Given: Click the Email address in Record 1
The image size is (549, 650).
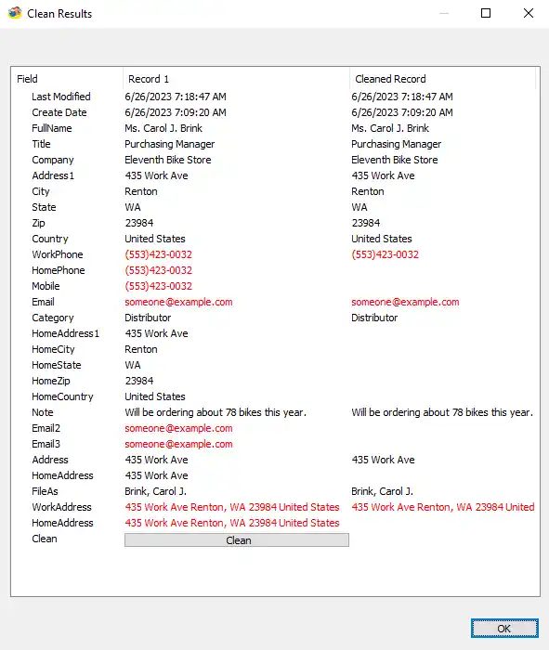Looking at the screenshot, I should (178, 302).
